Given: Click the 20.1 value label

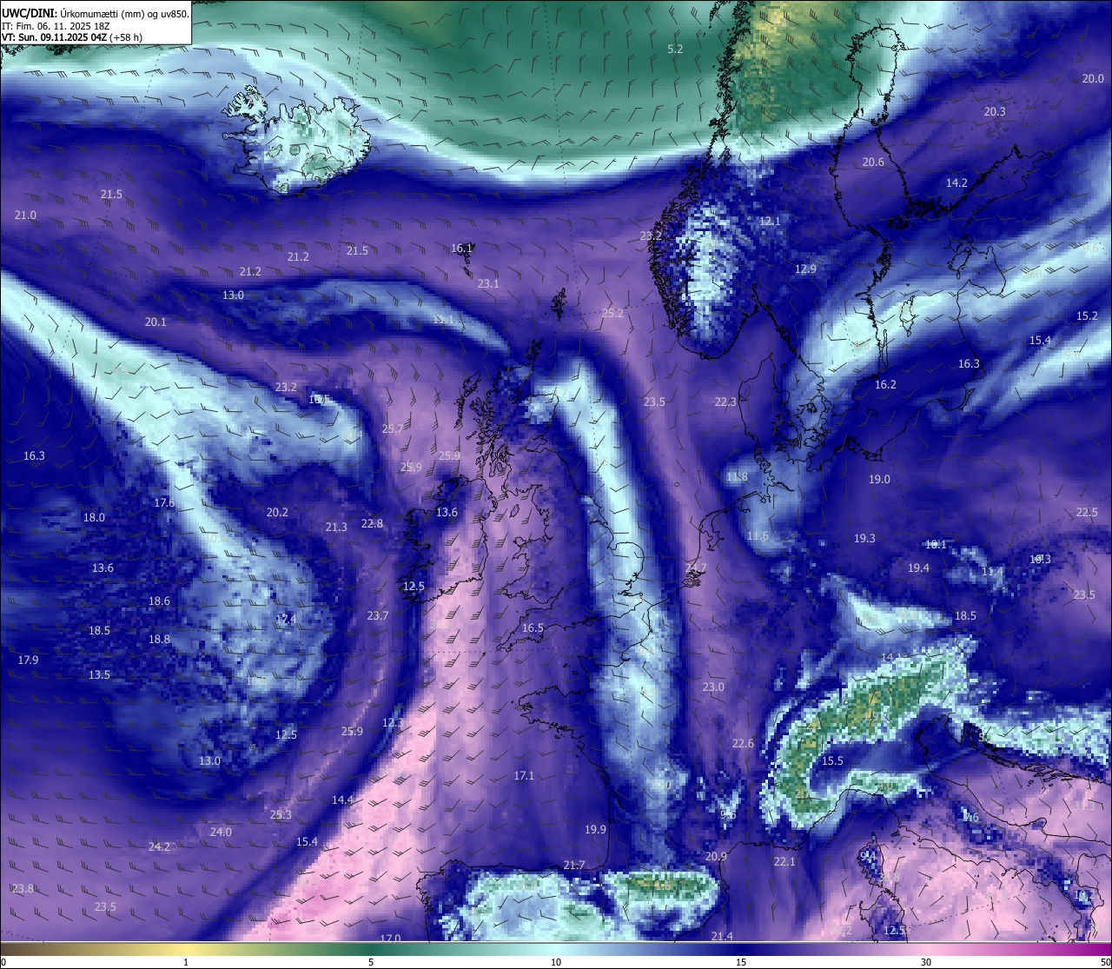Looking at the screenshot, I should [156, 322].
